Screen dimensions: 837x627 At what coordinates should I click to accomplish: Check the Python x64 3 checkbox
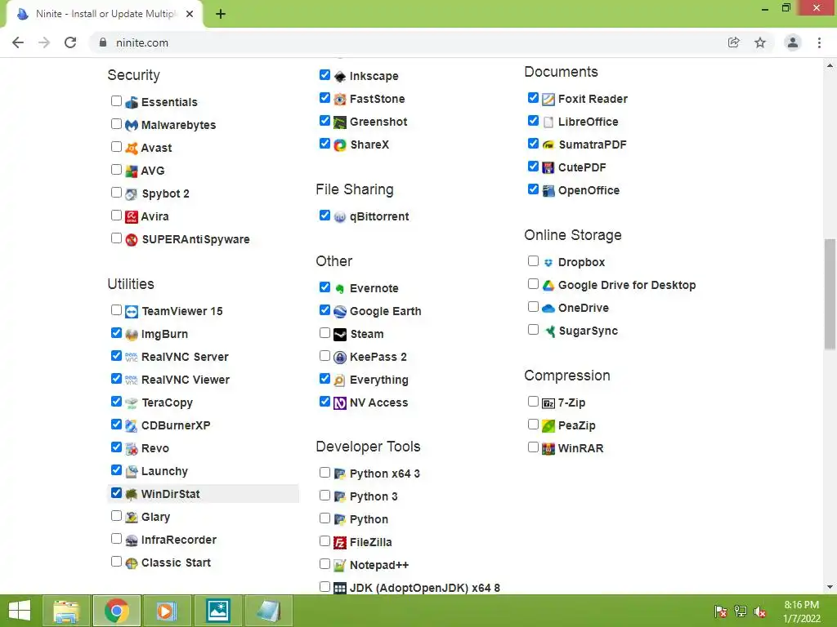click(325, 473)
